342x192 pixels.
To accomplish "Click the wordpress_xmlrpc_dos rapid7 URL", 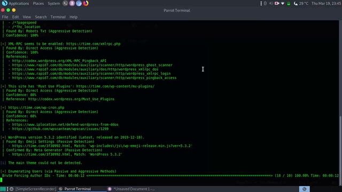I will (85, 69).
